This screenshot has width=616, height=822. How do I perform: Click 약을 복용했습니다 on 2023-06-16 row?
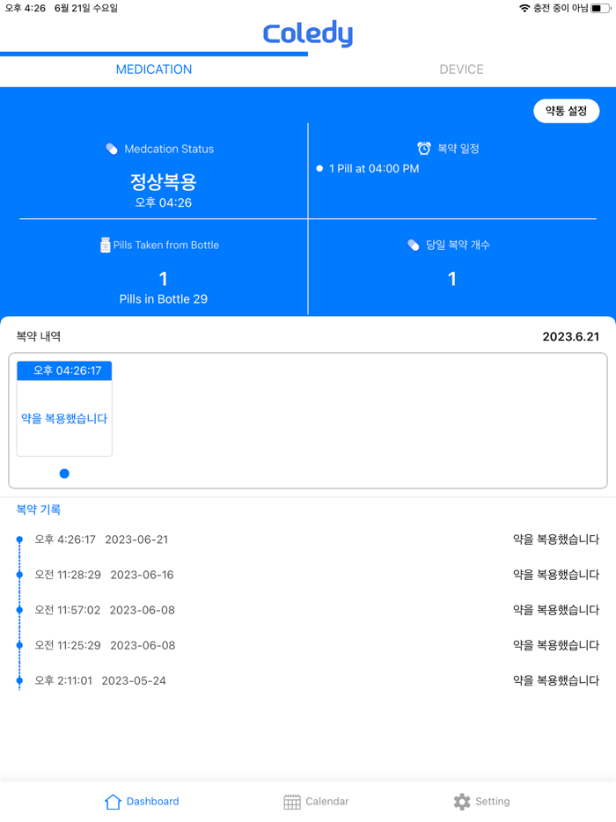pyautogui.click(x=555, y=575)
